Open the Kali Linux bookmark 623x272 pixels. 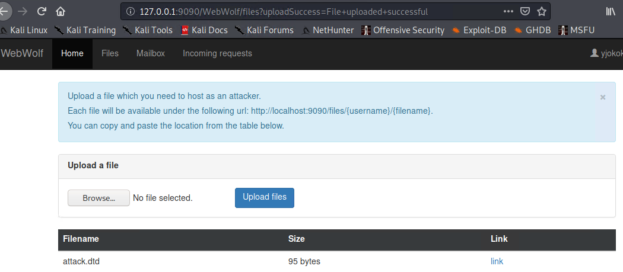24,30
